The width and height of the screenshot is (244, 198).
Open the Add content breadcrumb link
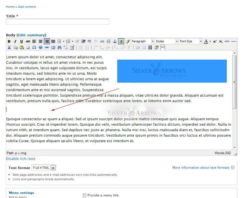[27, 7]
